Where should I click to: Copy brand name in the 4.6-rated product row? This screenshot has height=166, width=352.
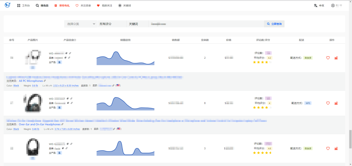click(x=63, y=148)
